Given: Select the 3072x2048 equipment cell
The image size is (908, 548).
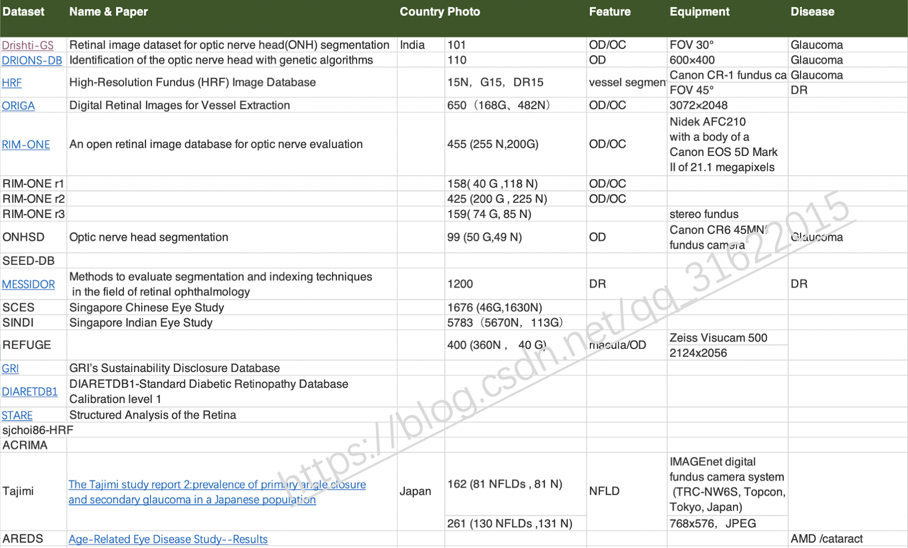Looking at the screenshot, I should pos(727,105).
